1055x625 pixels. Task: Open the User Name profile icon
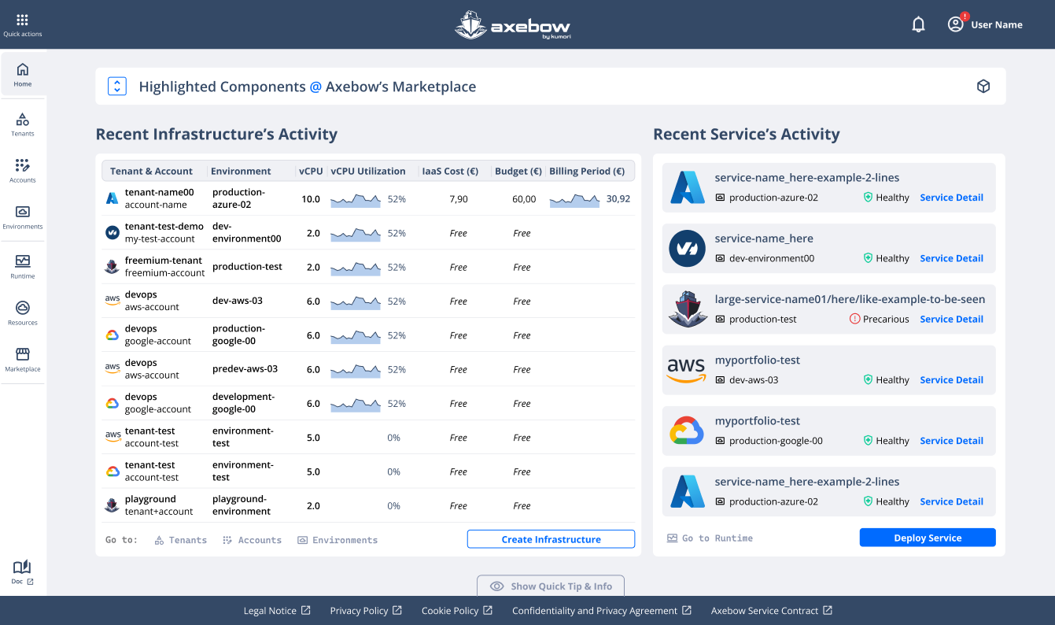956,24
